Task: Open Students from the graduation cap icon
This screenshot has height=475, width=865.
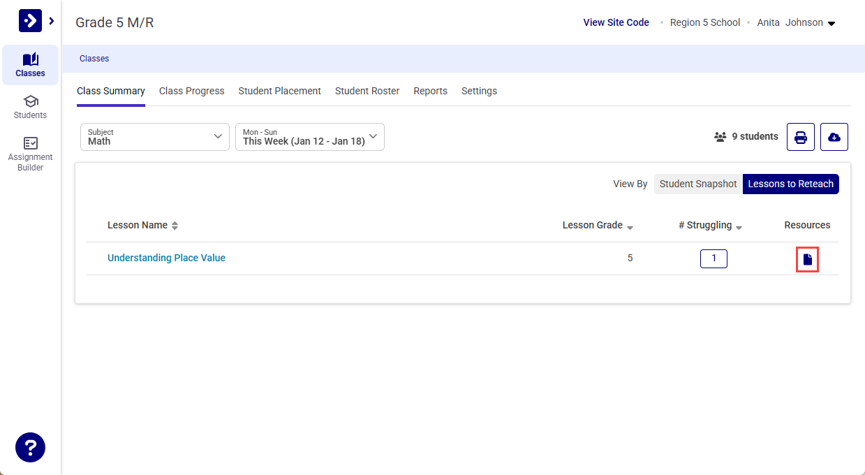Action: pos(30,102)
